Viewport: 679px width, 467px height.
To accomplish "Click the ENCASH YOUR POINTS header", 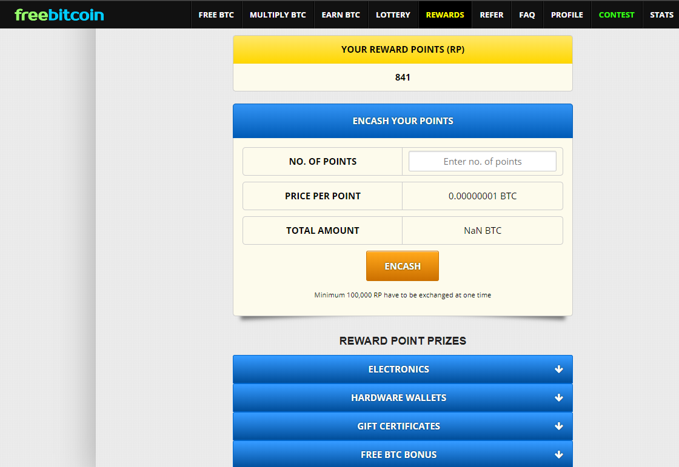I will pos(403,121).
